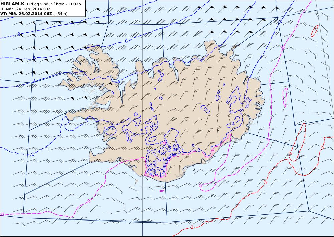Screen dimensions: 334x237
Task: Click the 'VT: Mið. 26.02.2014 06Z' valid time
Action: coord(26,14)
